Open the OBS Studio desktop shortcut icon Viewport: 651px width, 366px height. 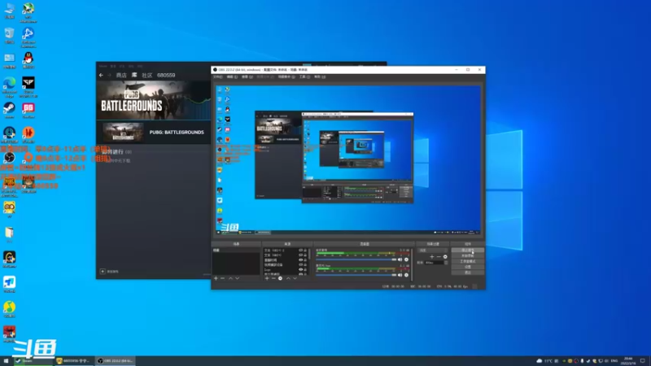coord(9,159)
